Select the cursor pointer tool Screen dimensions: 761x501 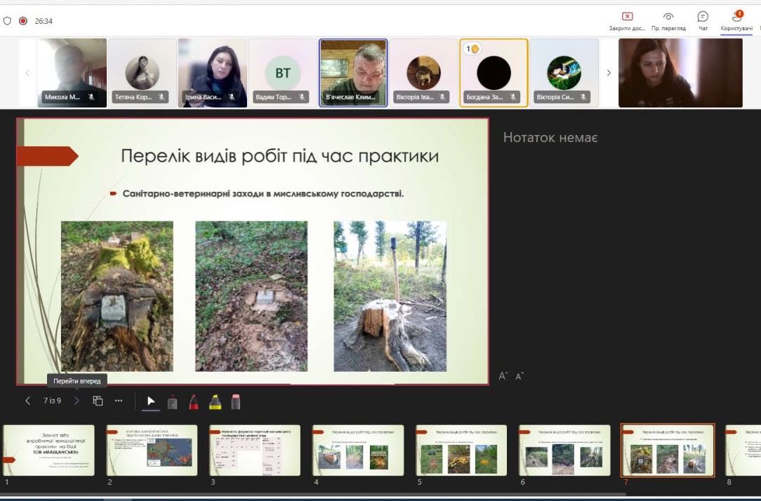click(150, 401)
